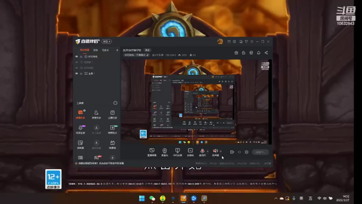The width and height of the screenshot is (362, 204).
Task: Switch to the first orange scene tab
Action: tap(85, 50)
